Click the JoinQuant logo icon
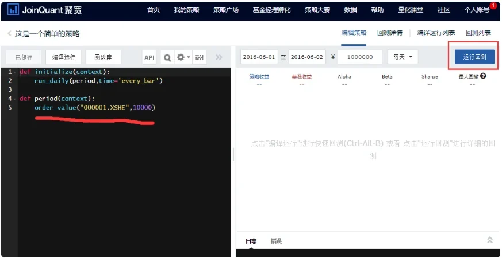The image size is (502, 258). 13,10
